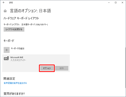The width and height of the screenshot is (126, 97).
Task: Close the 設定 window
Action: (x=122, y=3)
